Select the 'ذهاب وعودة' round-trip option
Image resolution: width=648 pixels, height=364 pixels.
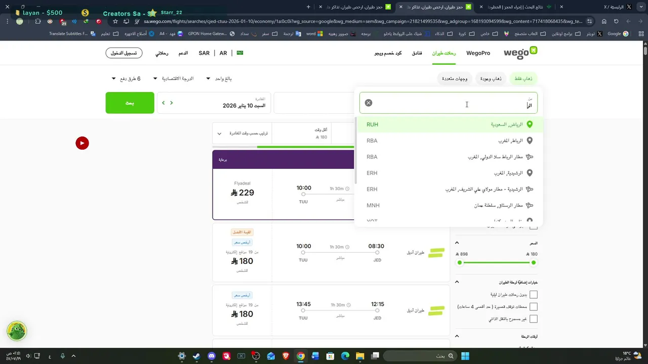pyautogui.click(x=491, y=79)
